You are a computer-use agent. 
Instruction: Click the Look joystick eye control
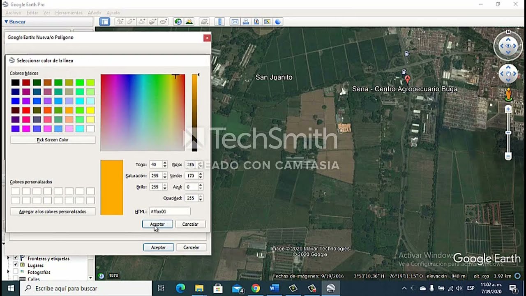pos(508,46)
